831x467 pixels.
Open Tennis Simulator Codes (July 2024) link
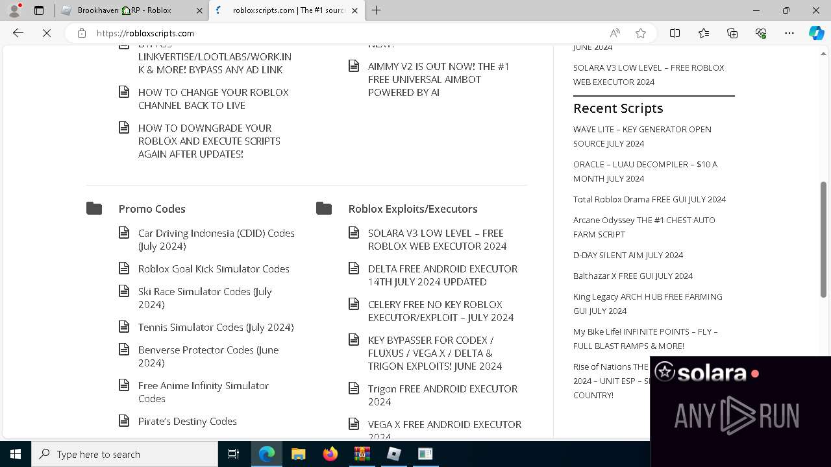click(x=216, y=327)
